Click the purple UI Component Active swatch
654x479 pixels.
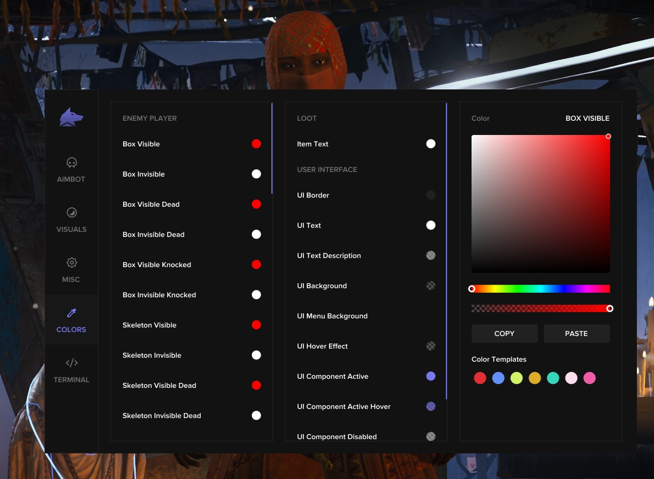[x=430, y=376]
